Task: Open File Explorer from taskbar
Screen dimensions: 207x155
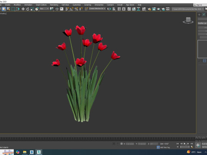Action: click(25, 152)
